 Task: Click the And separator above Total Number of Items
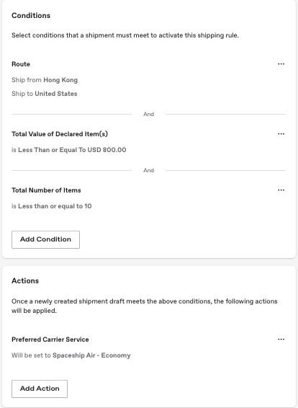pos(148,170)
